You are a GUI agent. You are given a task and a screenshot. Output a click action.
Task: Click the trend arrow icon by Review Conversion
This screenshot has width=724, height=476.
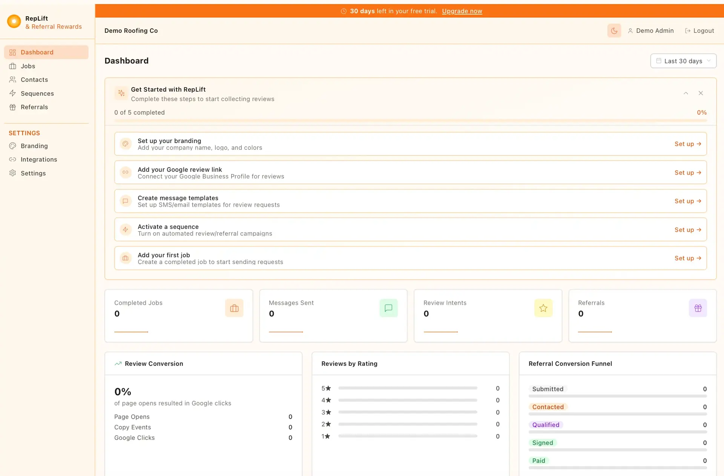point(118,364)
